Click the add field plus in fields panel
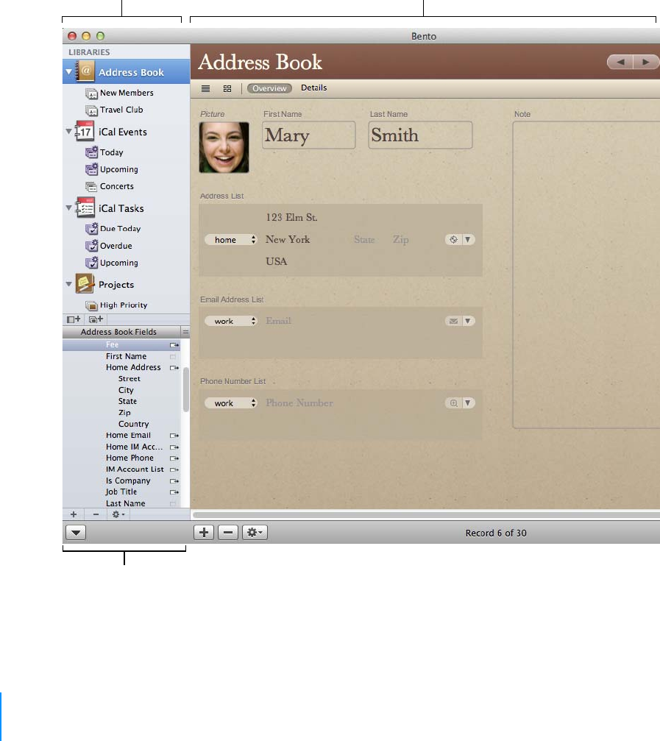This screenshot has height=741, width=660. point(74,514)
